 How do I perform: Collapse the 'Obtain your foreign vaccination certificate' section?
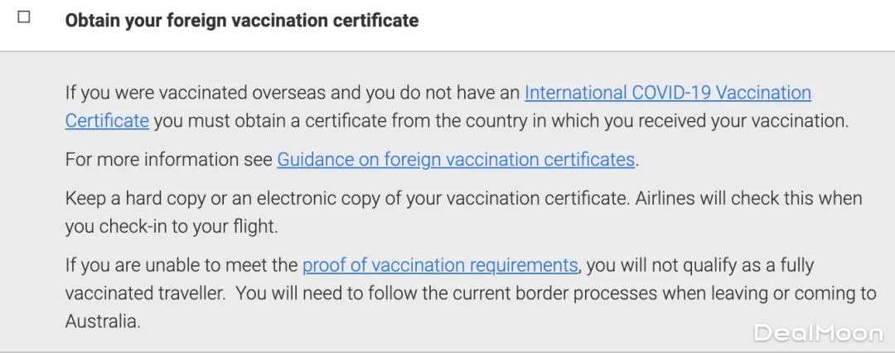pyautogui.click(x=242, y=20)
